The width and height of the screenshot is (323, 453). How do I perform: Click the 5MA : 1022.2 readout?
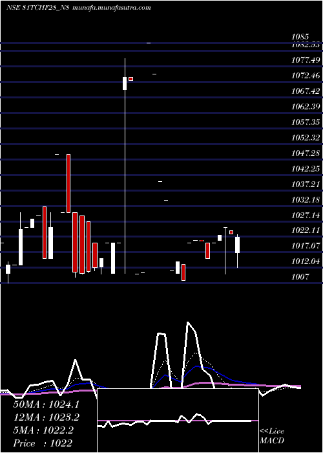click(43, 430)
